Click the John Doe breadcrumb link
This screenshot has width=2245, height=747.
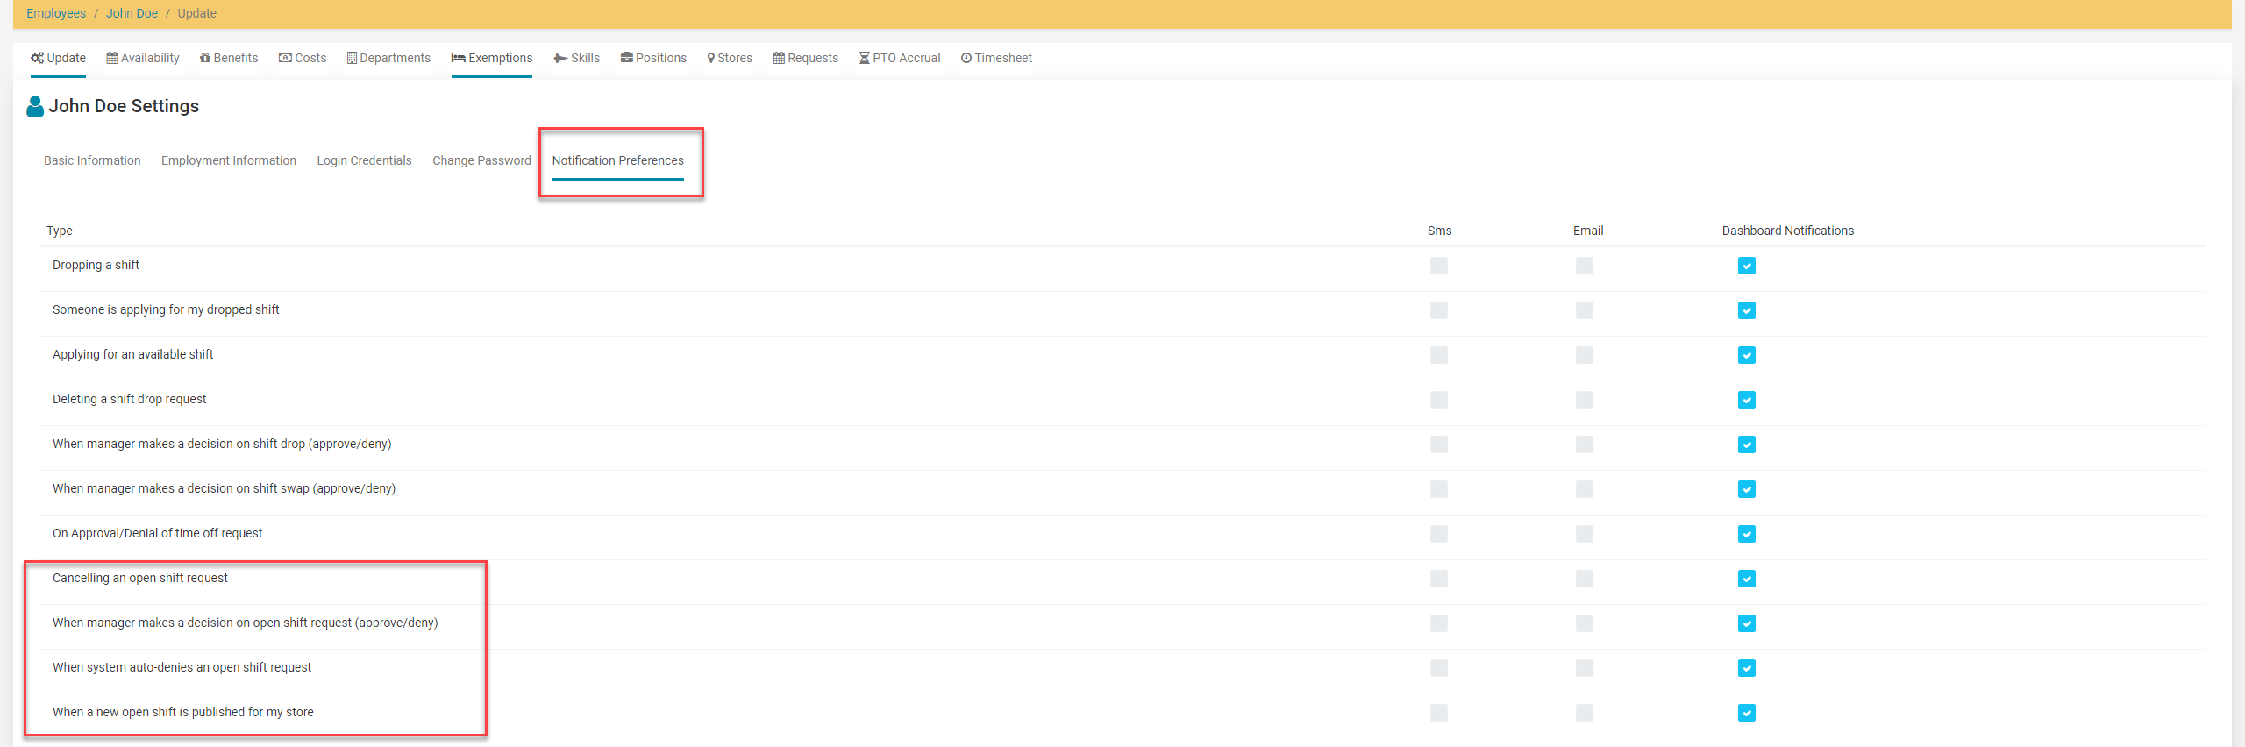point(132,13)
